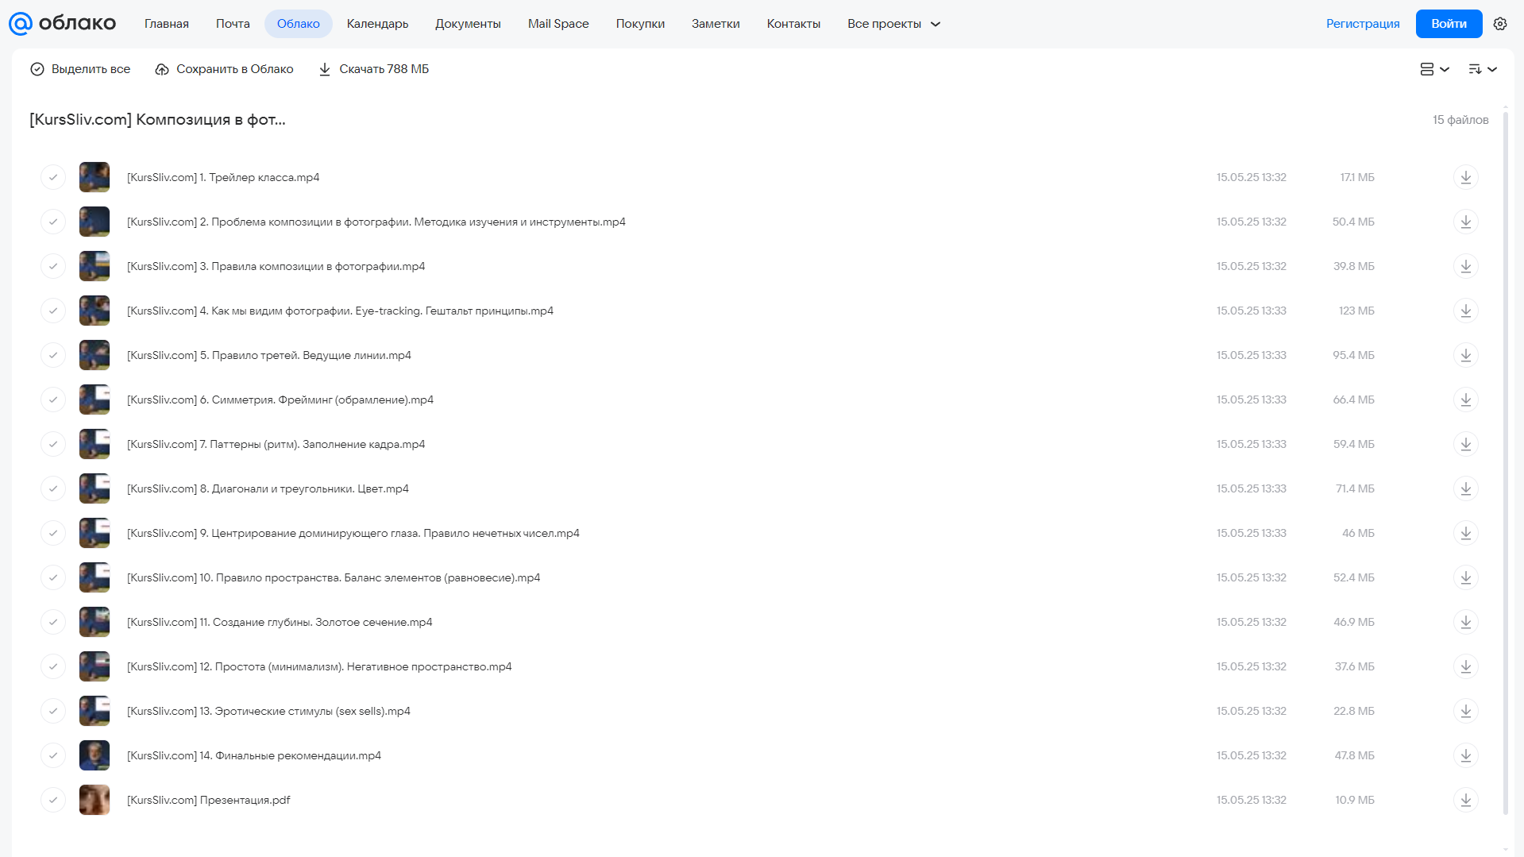Tick the checkbox for '7. Паттерны (ритм)' file

point(53,444)
